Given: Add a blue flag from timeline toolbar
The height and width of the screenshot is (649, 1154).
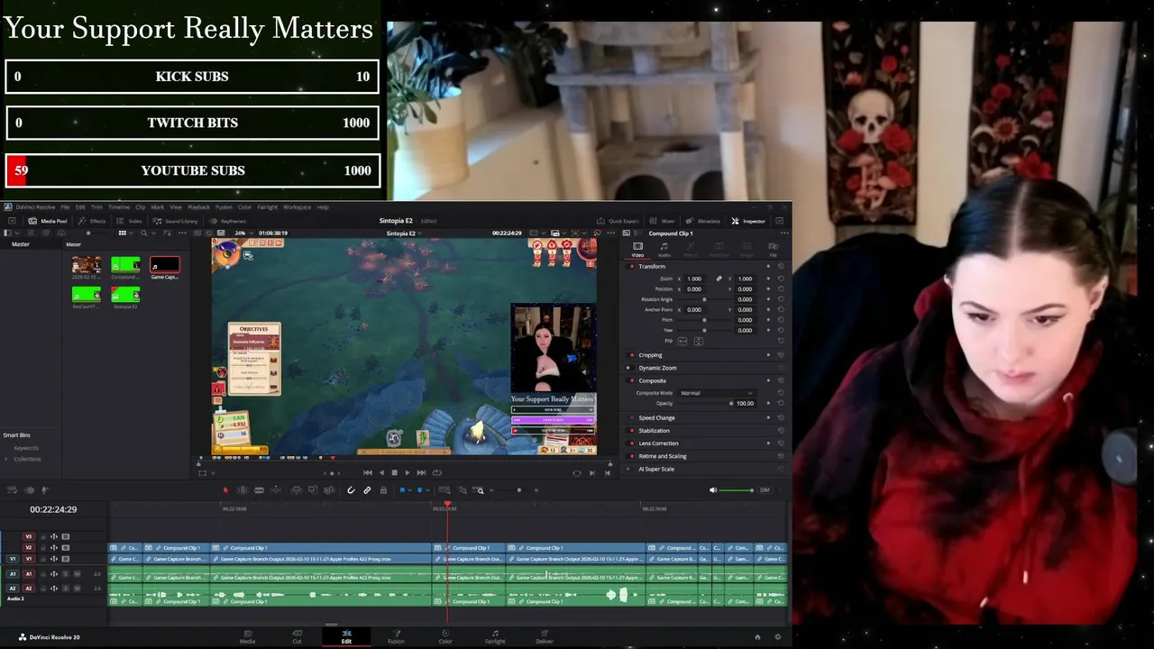Looking at the screenshot, I should click(402, 490).
